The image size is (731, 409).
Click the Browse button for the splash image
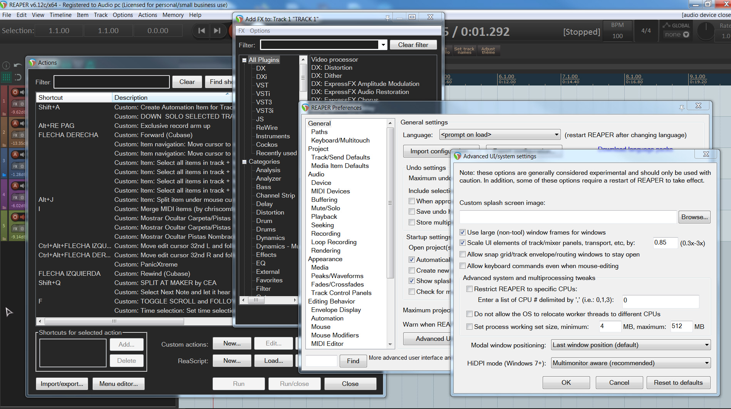click(694, 217)
